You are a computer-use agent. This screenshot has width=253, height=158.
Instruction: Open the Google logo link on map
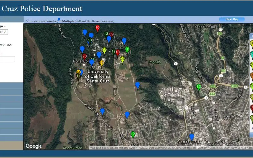tap(34, 146)
